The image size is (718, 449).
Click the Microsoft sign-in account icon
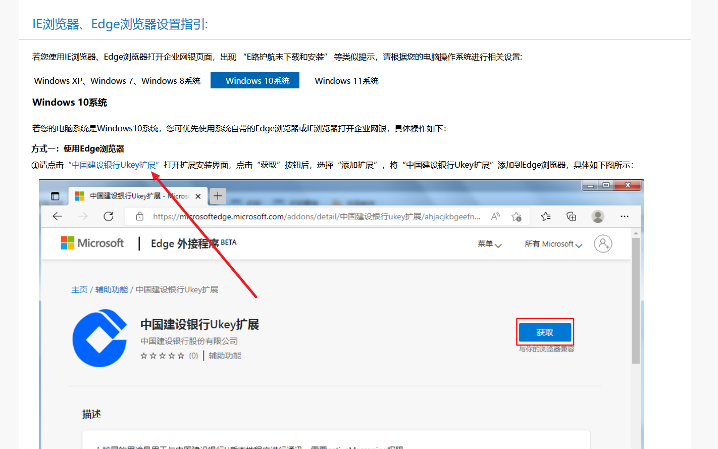coord(603,243)
